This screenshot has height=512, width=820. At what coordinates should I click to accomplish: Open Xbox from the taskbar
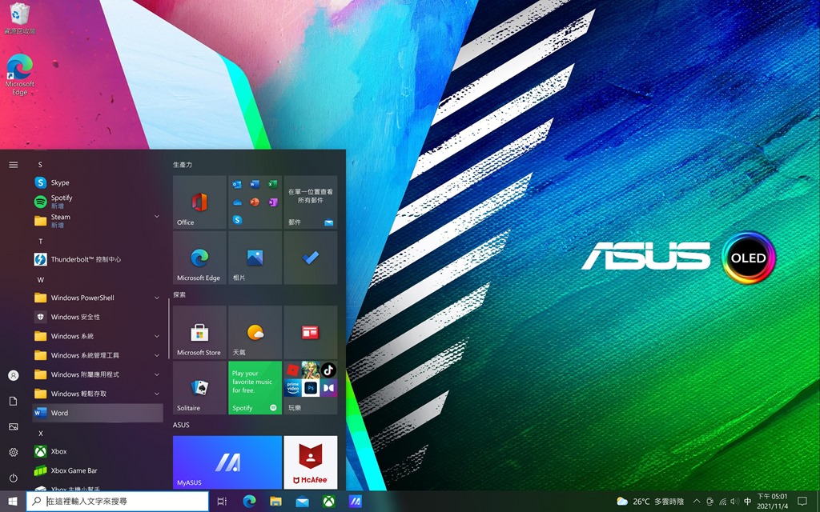(328, 501)
